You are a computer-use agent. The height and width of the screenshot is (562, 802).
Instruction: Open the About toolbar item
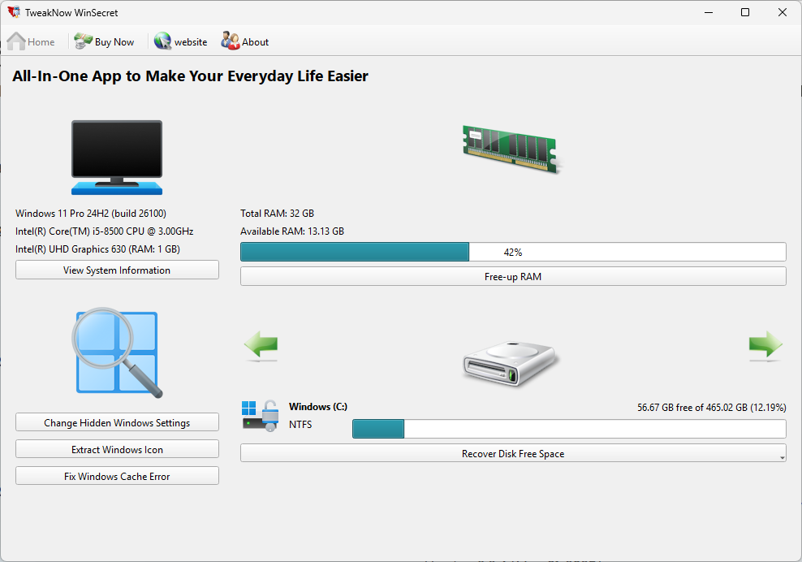(245, 41)
